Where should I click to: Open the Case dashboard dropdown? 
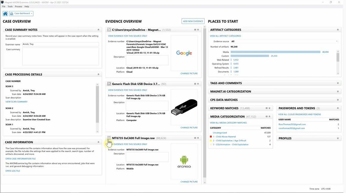(x=21, y=13)
